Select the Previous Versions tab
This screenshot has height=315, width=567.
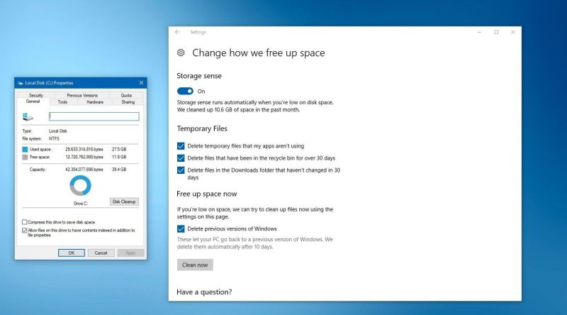pyautogui.click(x=82, y=95)
